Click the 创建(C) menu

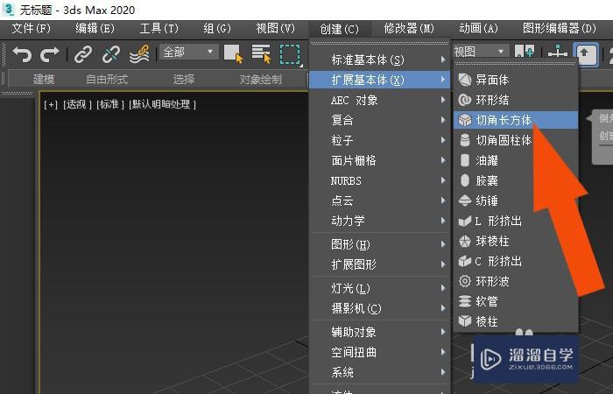[340, 29]
